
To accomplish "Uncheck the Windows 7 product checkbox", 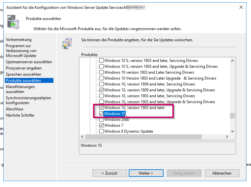I will click(x=101, y=125).
